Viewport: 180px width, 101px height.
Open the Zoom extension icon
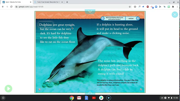tap(156, 7)
